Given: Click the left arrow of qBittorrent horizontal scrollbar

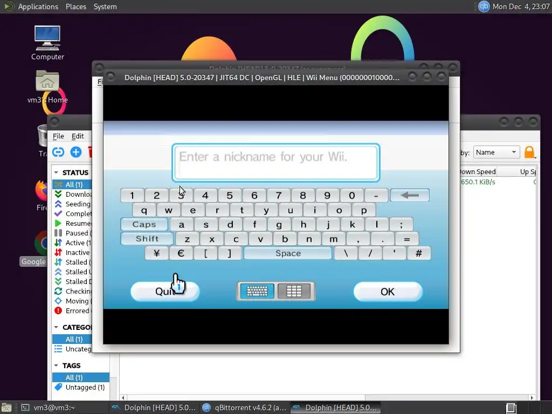Looking at the screenshot, I should 123,398.
